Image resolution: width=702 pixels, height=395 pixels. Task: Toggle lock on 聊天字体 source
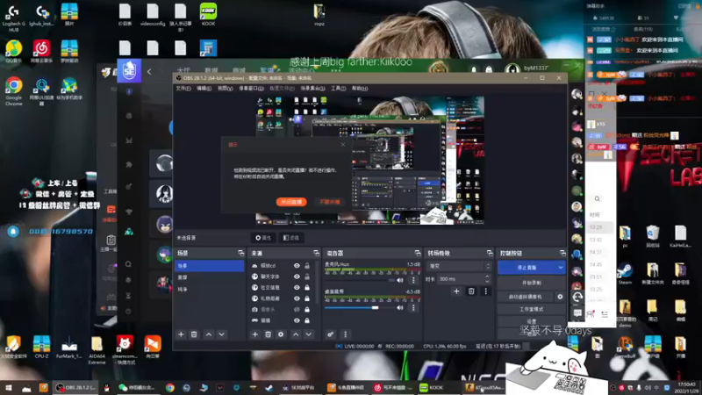[307, 276]
